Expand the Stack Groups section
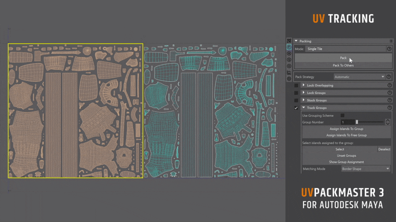The image size is (396, 222). coord(304,100)
